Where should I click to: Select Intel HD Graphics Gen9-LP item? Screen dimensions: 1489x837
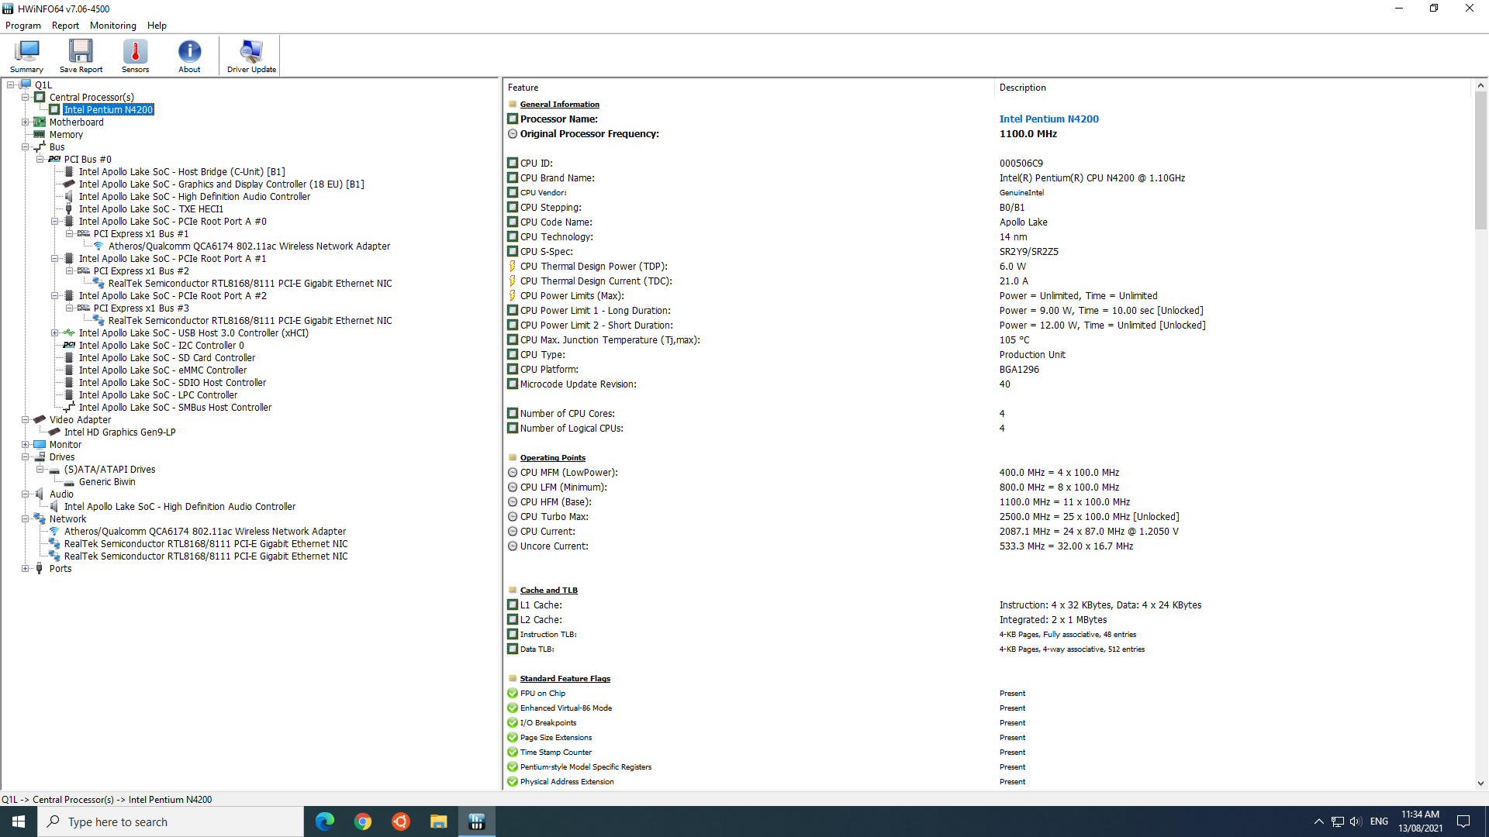(x=119, y=432)
